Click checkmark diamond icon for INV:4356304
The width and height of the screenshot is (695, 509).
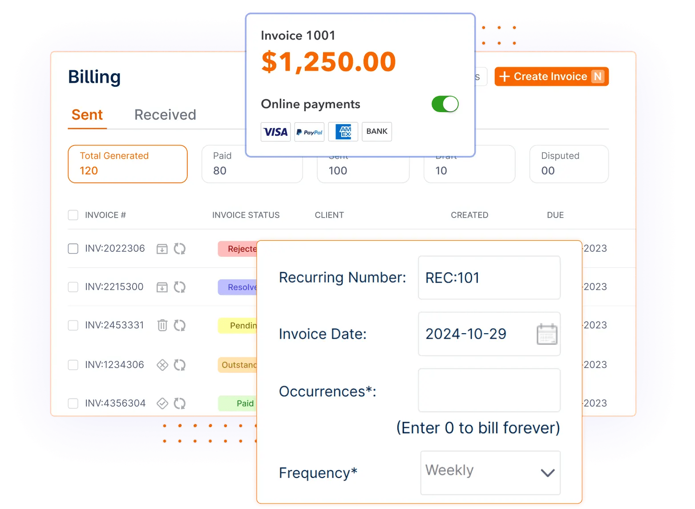click(162, 403)
